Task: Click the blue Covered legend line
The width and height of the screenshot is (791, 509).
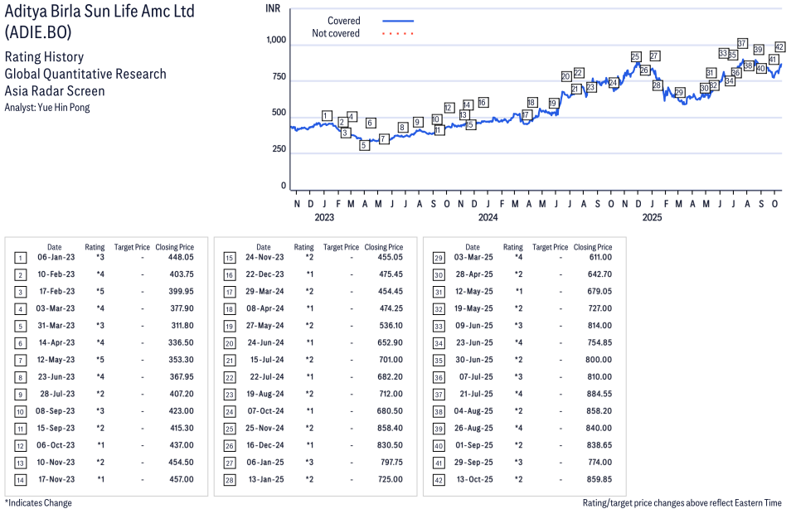Action: point(398,21)
